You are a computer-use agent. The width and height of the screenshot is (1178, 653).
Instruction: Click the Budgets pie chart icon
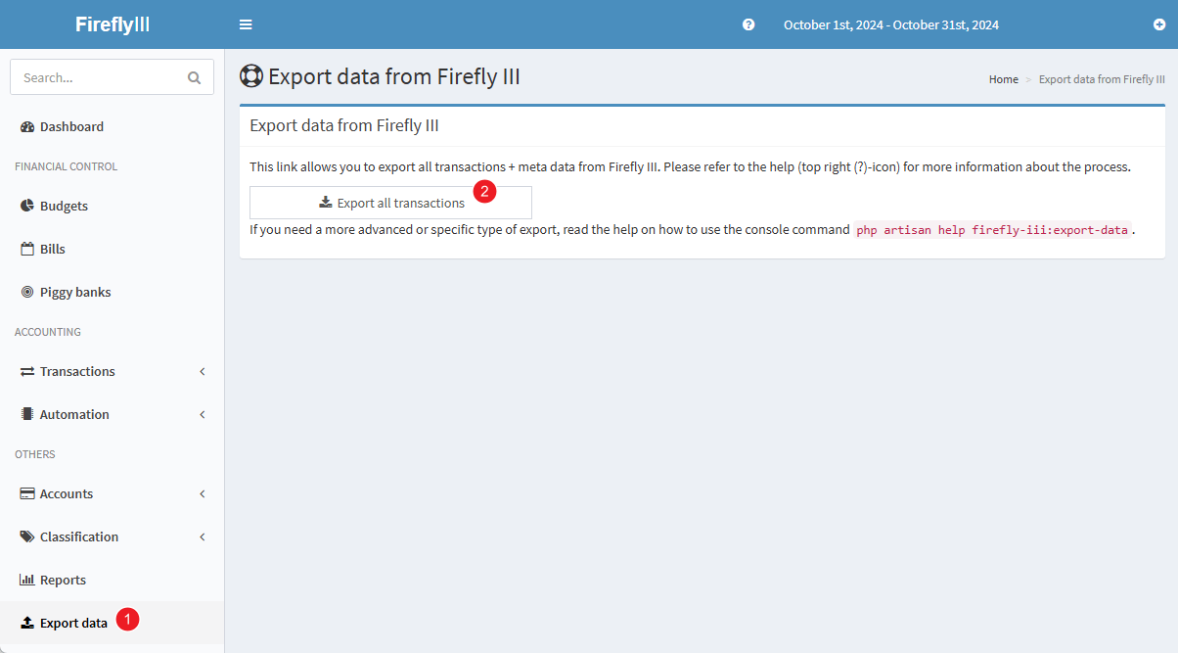click(x=27, y=206)
